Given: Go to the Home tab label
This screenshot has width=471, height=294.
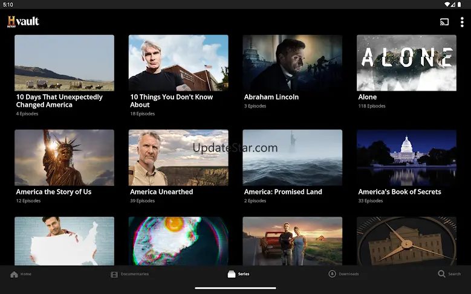Looking at the screenshot, I should click(26, 274).
